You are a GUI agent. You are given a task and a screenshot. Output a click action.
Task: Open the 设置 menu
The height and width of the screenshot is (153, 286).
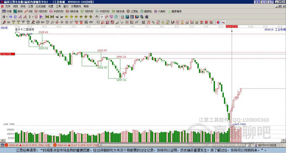coord(51,6)
